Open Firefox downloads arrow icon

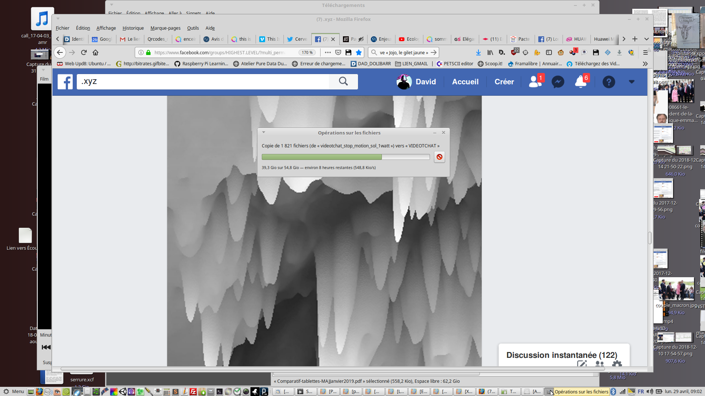click(x=478, y=52)
